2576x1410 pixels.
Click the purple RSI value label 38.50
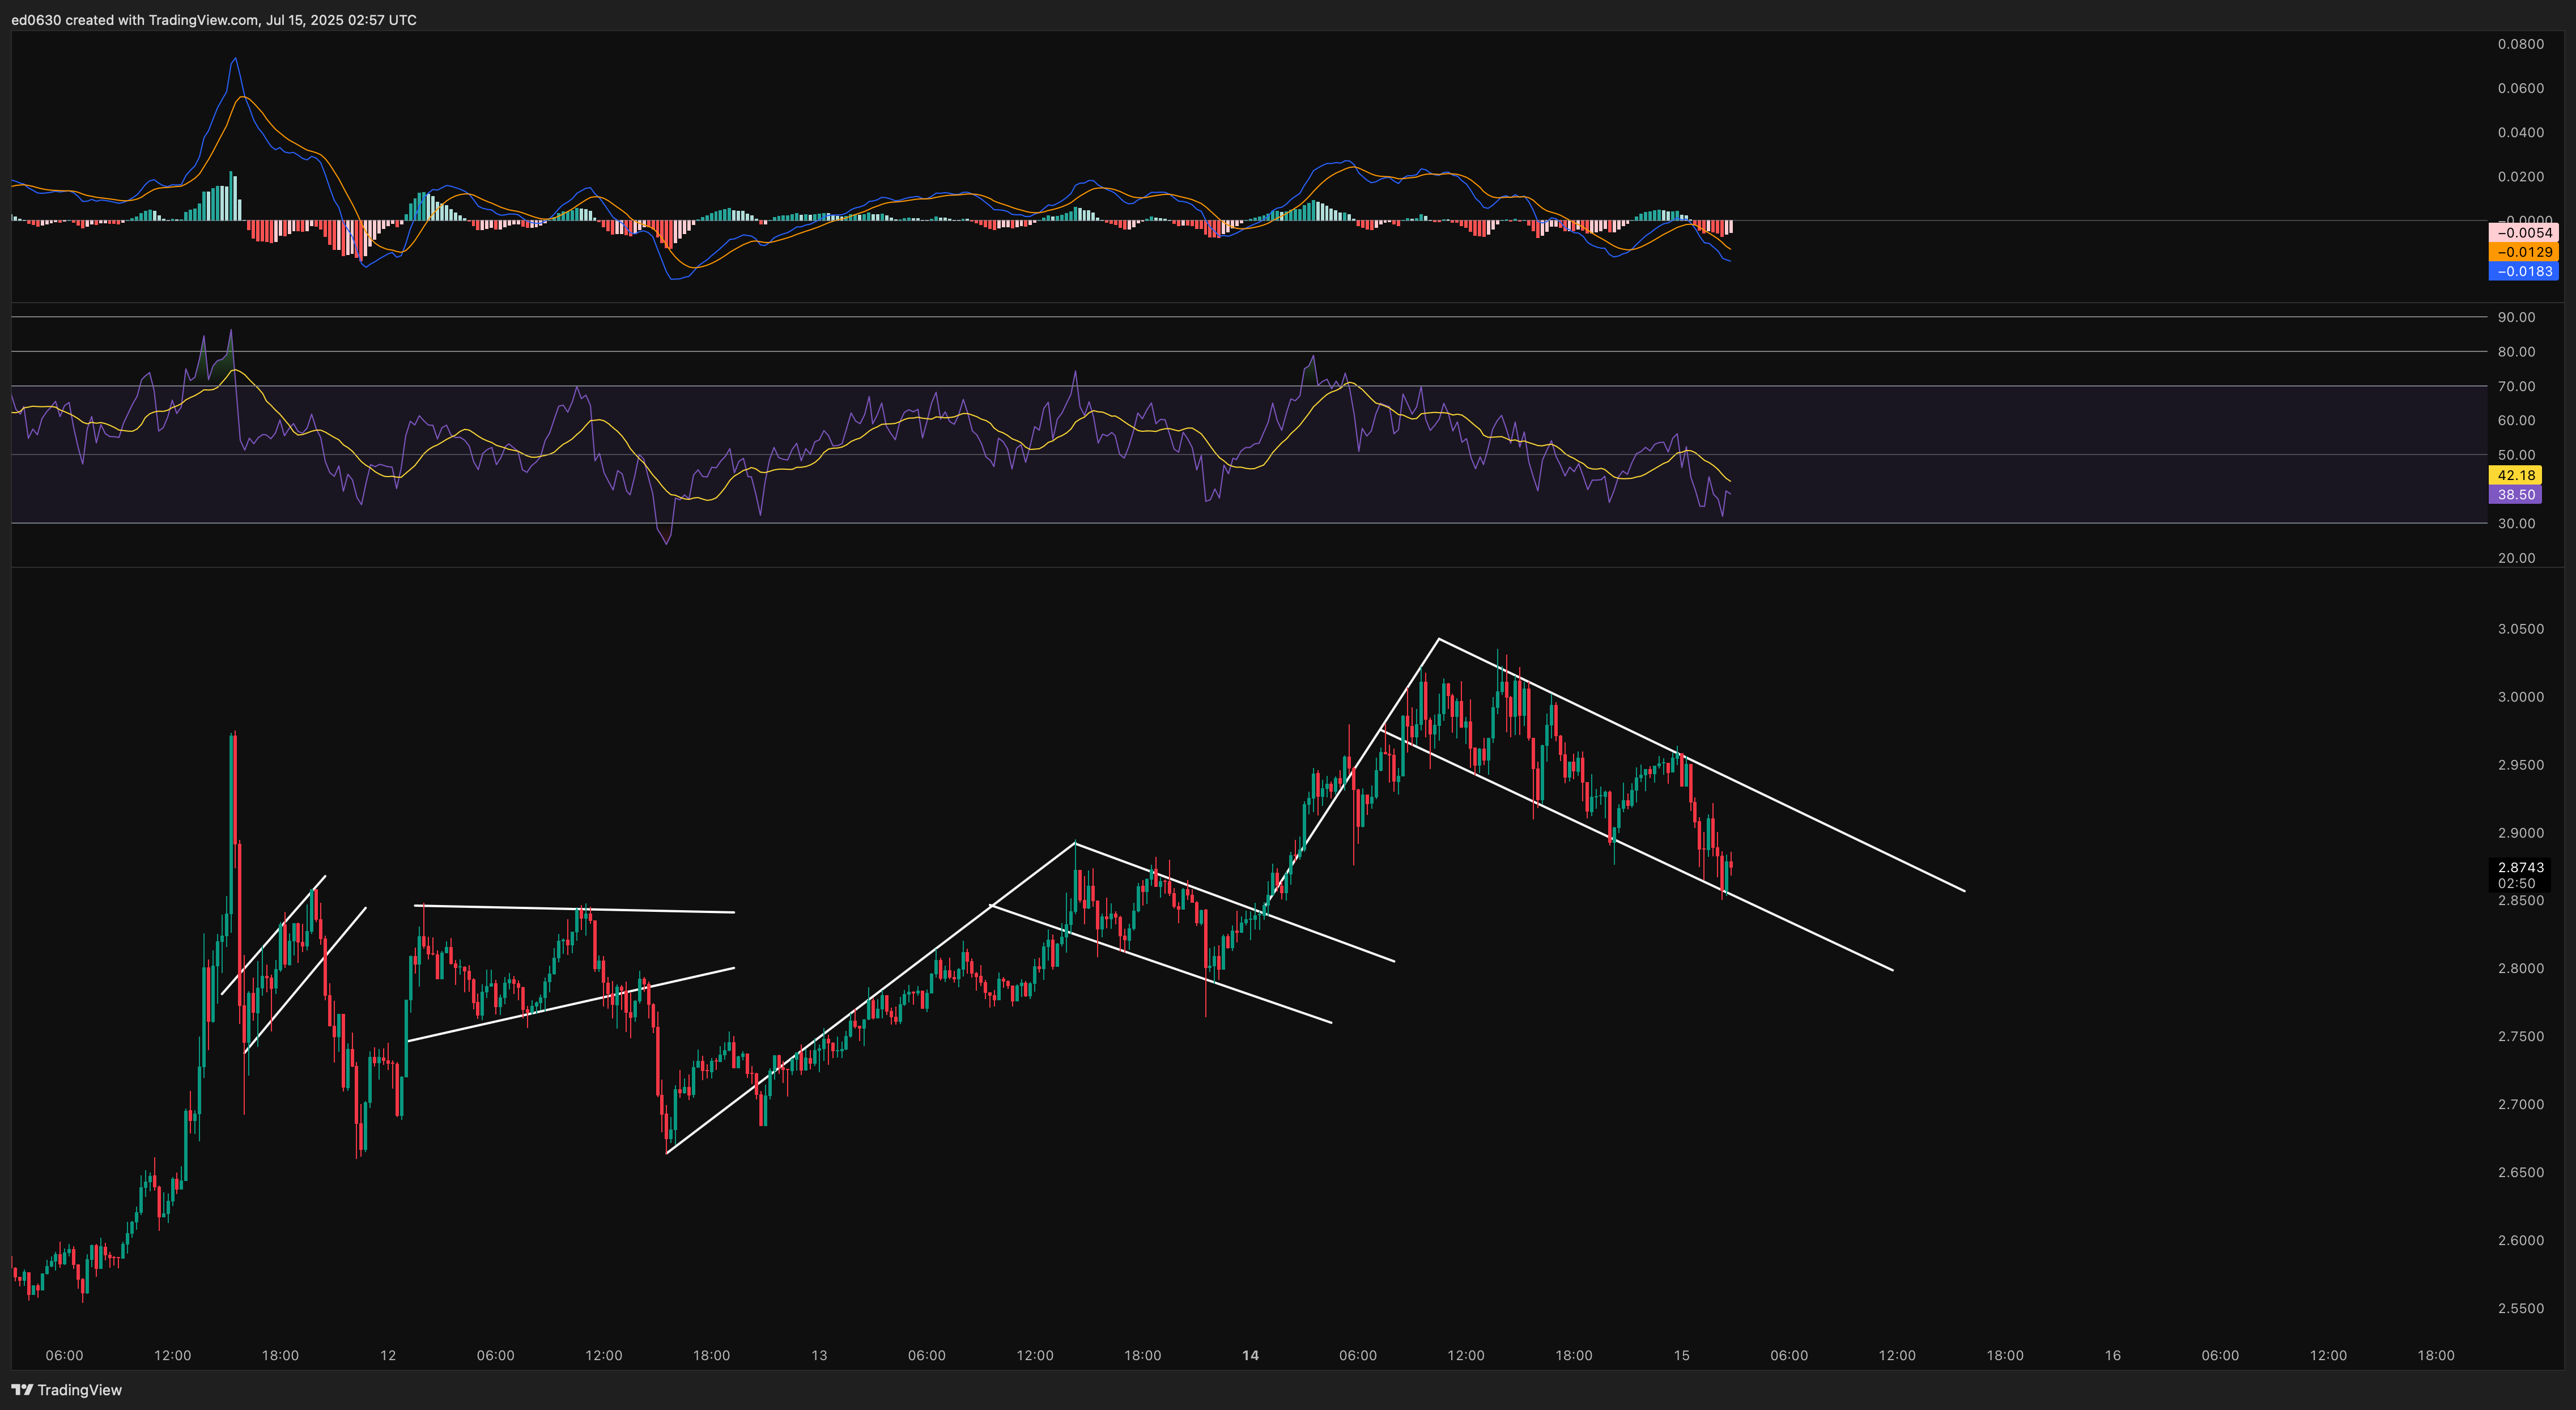point(2516,495)
